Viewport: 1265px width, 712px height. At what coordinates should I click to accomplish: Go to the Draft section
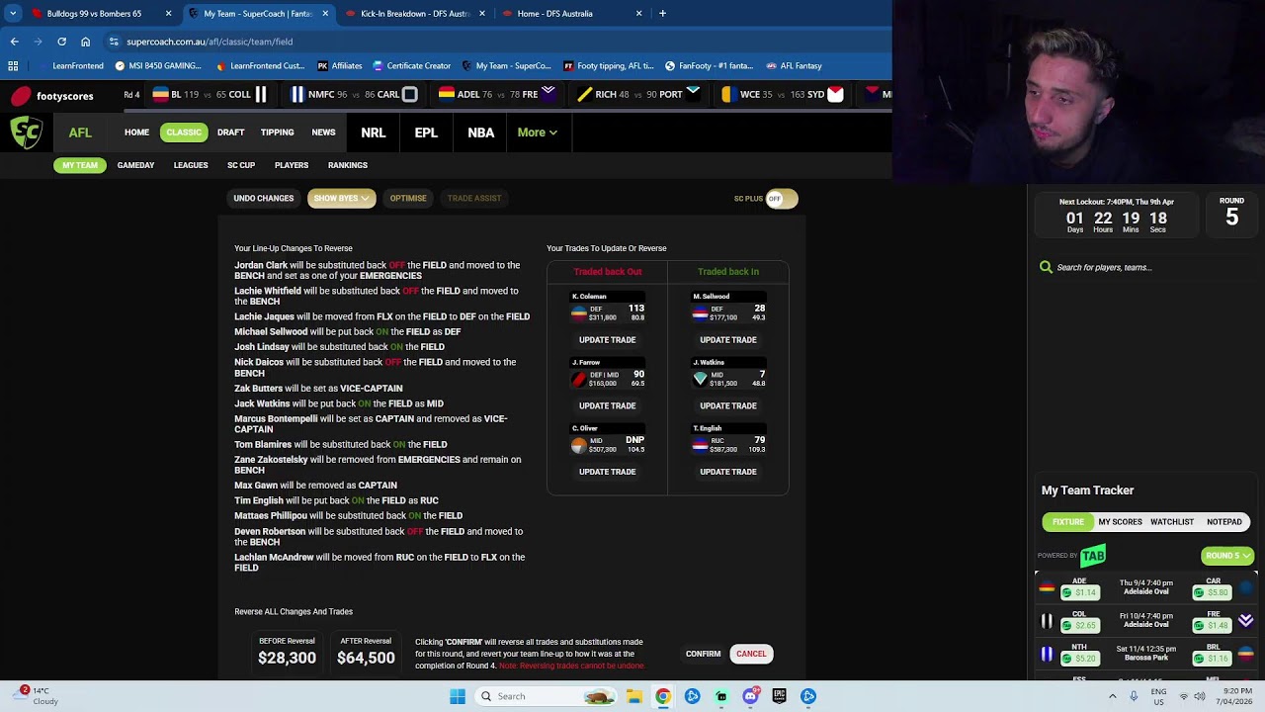tap(230, 133)
